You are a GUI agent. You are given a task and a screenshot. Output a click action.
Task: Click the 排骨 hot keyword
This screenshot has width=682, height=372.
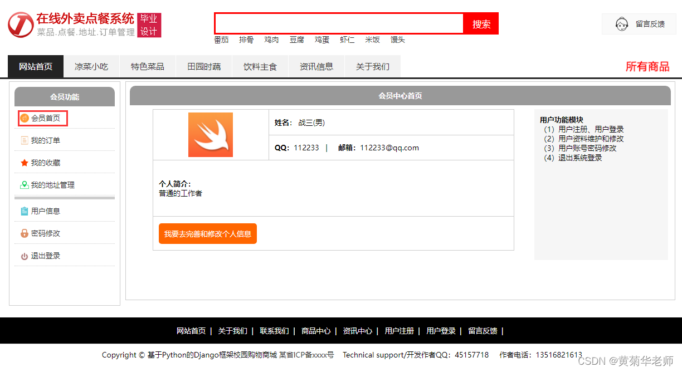coord(246,40)
